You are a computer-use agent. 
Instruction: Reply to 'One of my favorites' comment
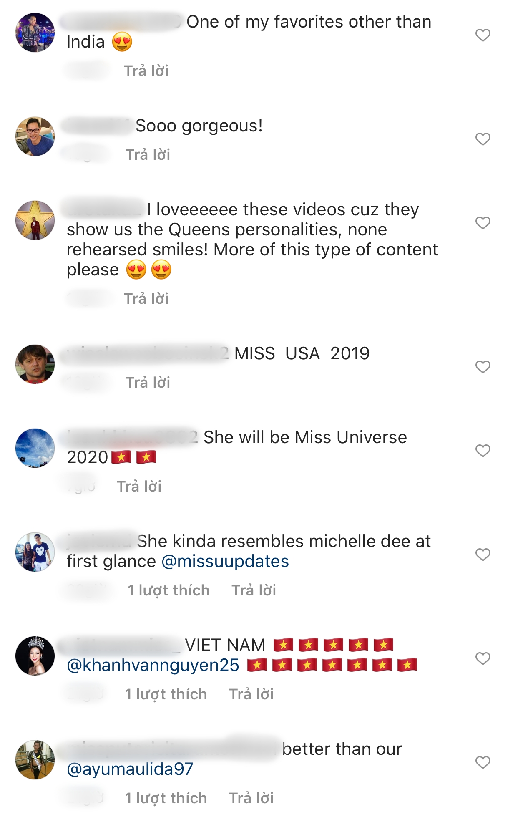coord(146,71)
